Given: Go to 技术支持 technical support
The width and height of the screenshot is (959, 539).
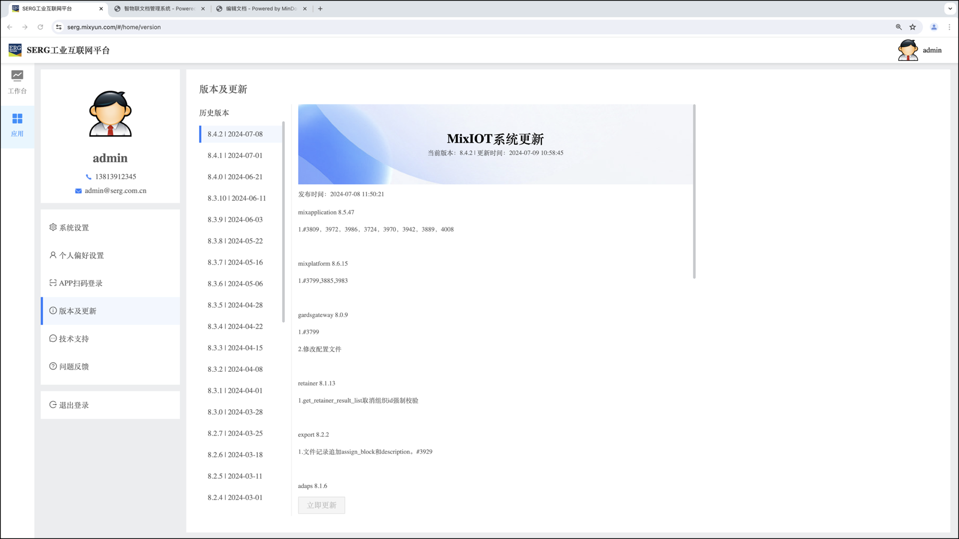Looking at the screenshot, I should [73, 339].
